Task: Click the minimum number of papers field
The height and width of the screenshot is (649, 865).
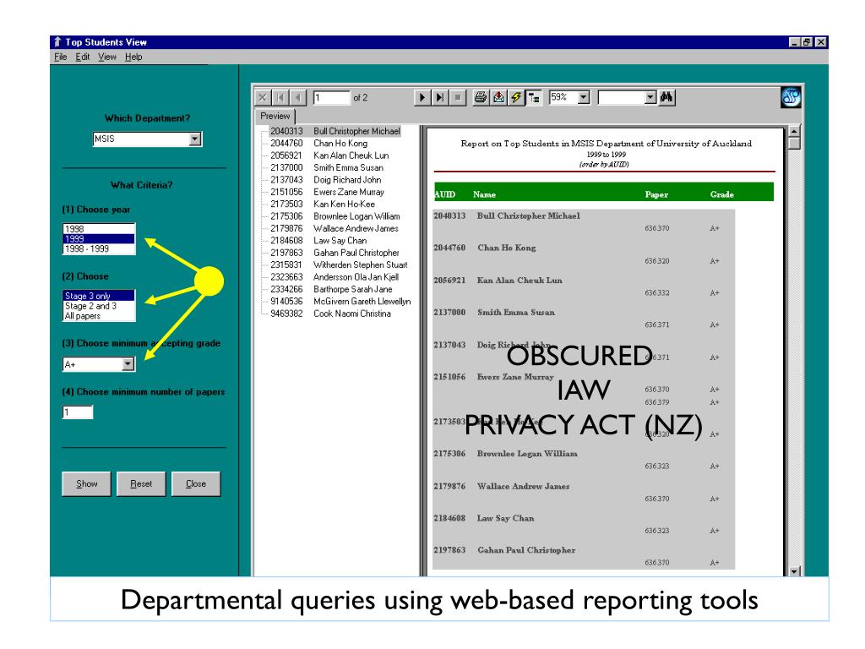Action: point(77,412)
